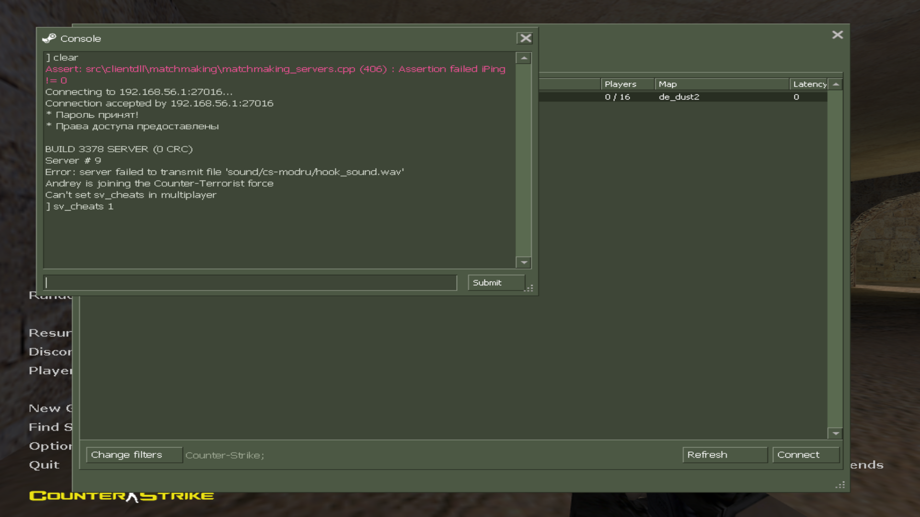
Task: Click the 'Connecting to 192.168.56.1:27016' line
Action: point(139,92)
